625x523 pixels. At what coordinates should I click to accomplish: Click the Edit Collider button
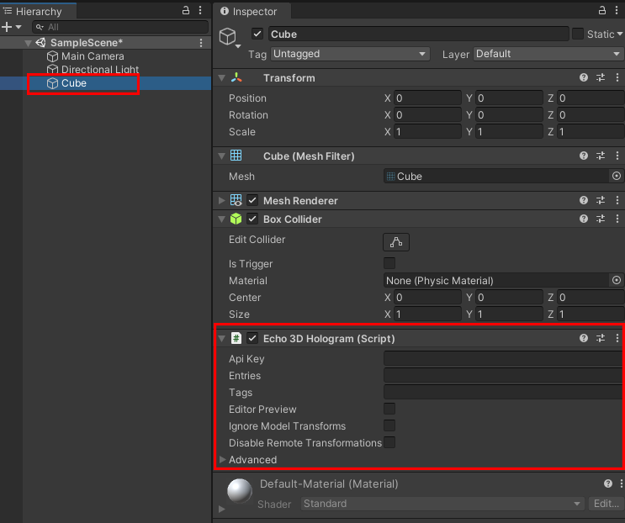(396, 242)
